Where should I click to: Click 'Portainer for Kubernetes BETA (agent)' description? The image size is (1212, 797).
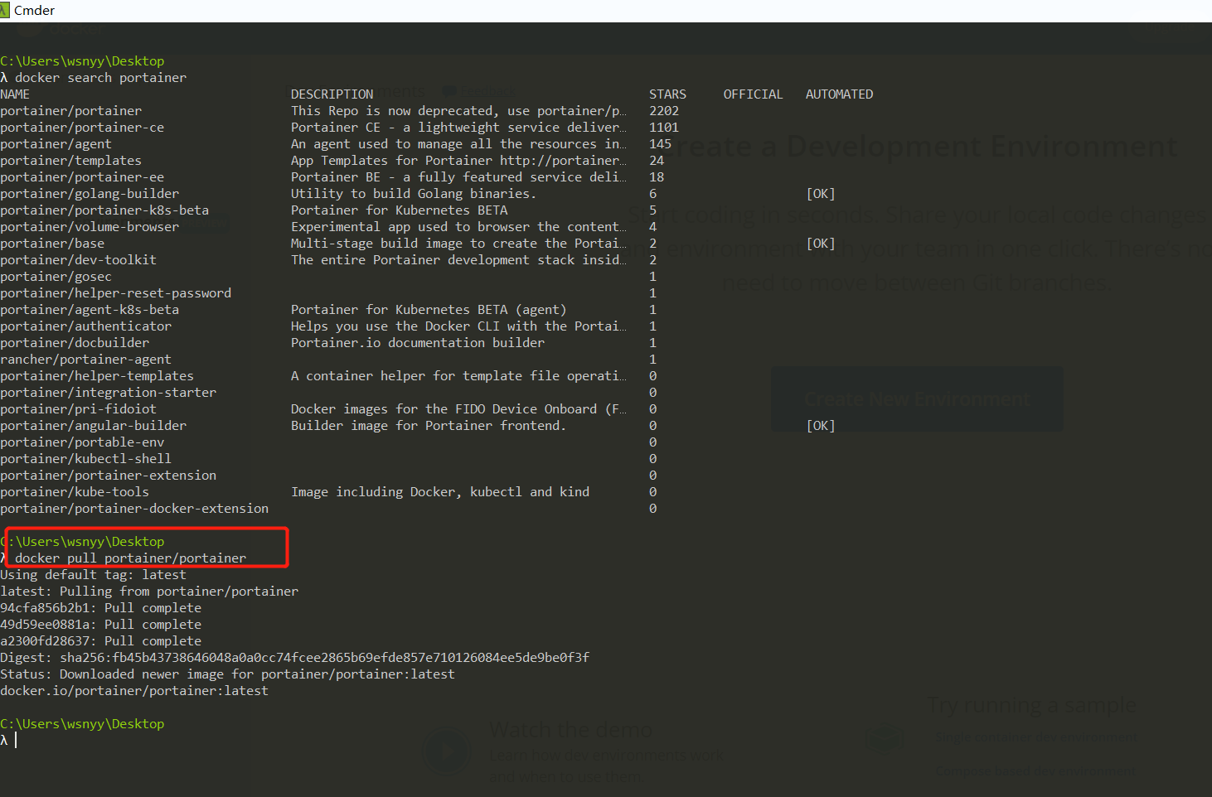429,310
